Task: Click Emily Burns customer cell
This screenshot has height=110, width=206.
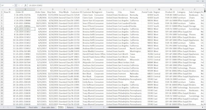Action: pyautogui.click(x=88, y=82)
